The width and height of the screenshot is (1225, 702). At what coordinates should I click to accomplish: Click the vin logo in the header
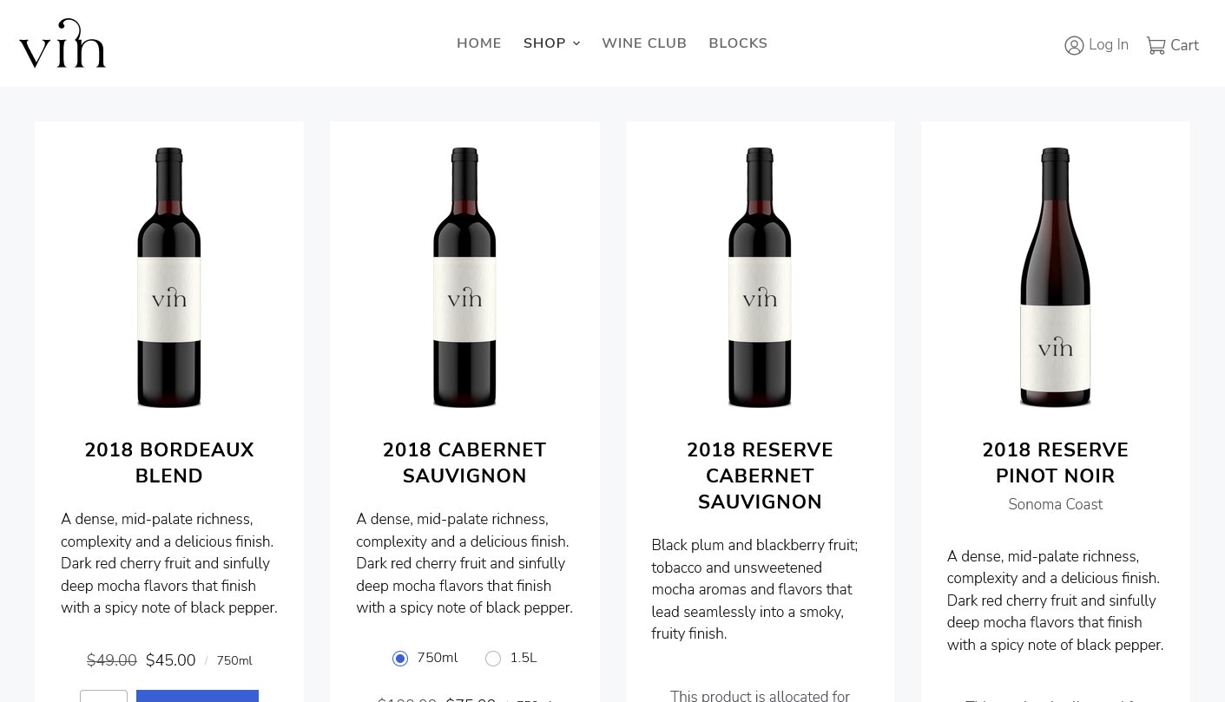(63, 43)
